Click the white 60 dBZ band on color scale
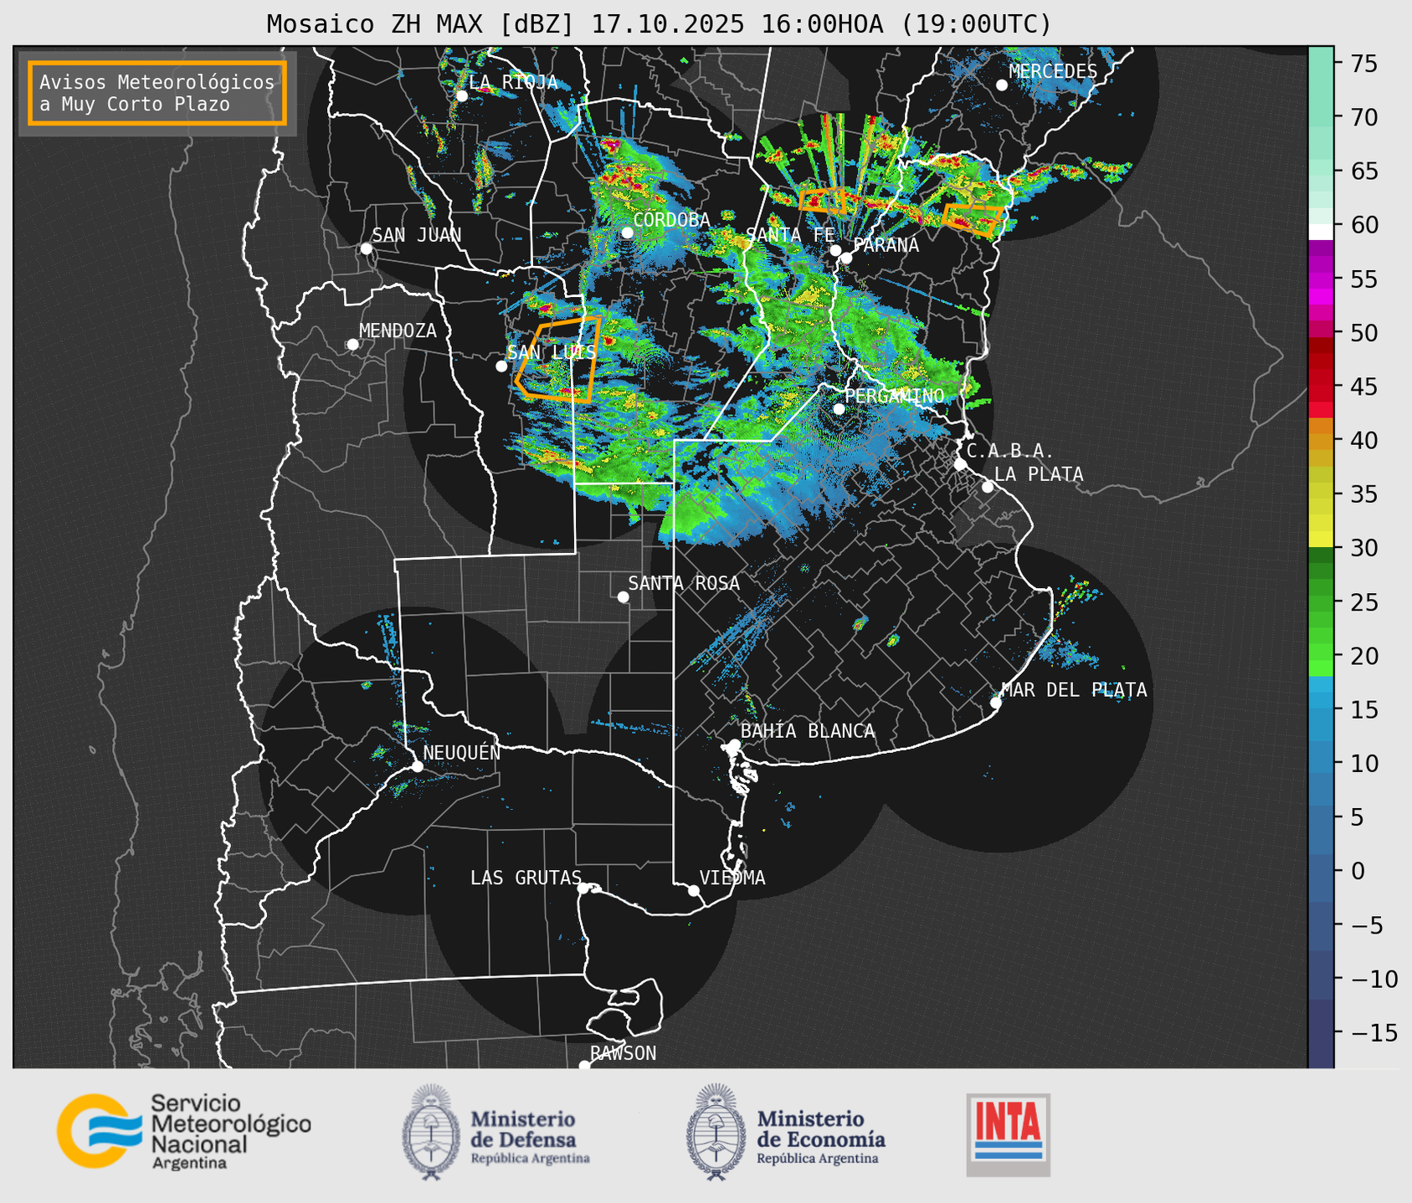 (x=1321, y=231)
